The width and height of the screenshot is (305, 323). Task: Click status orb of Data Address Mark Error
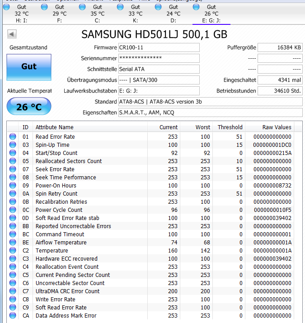(x=13, y=315)
